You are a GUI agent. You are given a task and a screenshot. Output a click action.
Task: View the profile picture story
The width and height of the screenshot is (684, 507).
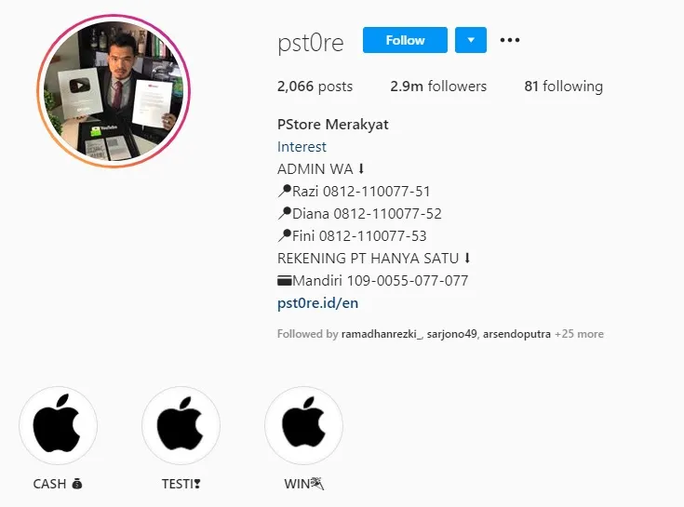[114, 90]
